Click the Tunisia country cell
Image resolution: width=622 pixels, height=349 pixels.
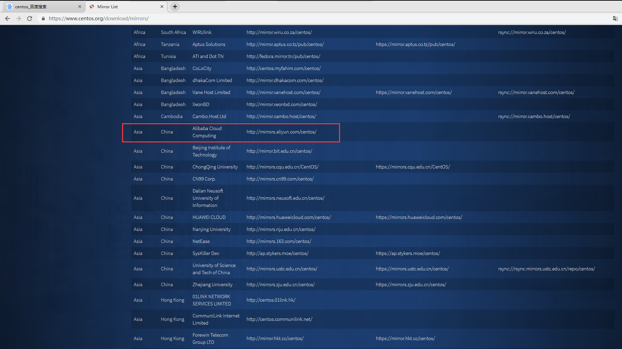168,56
